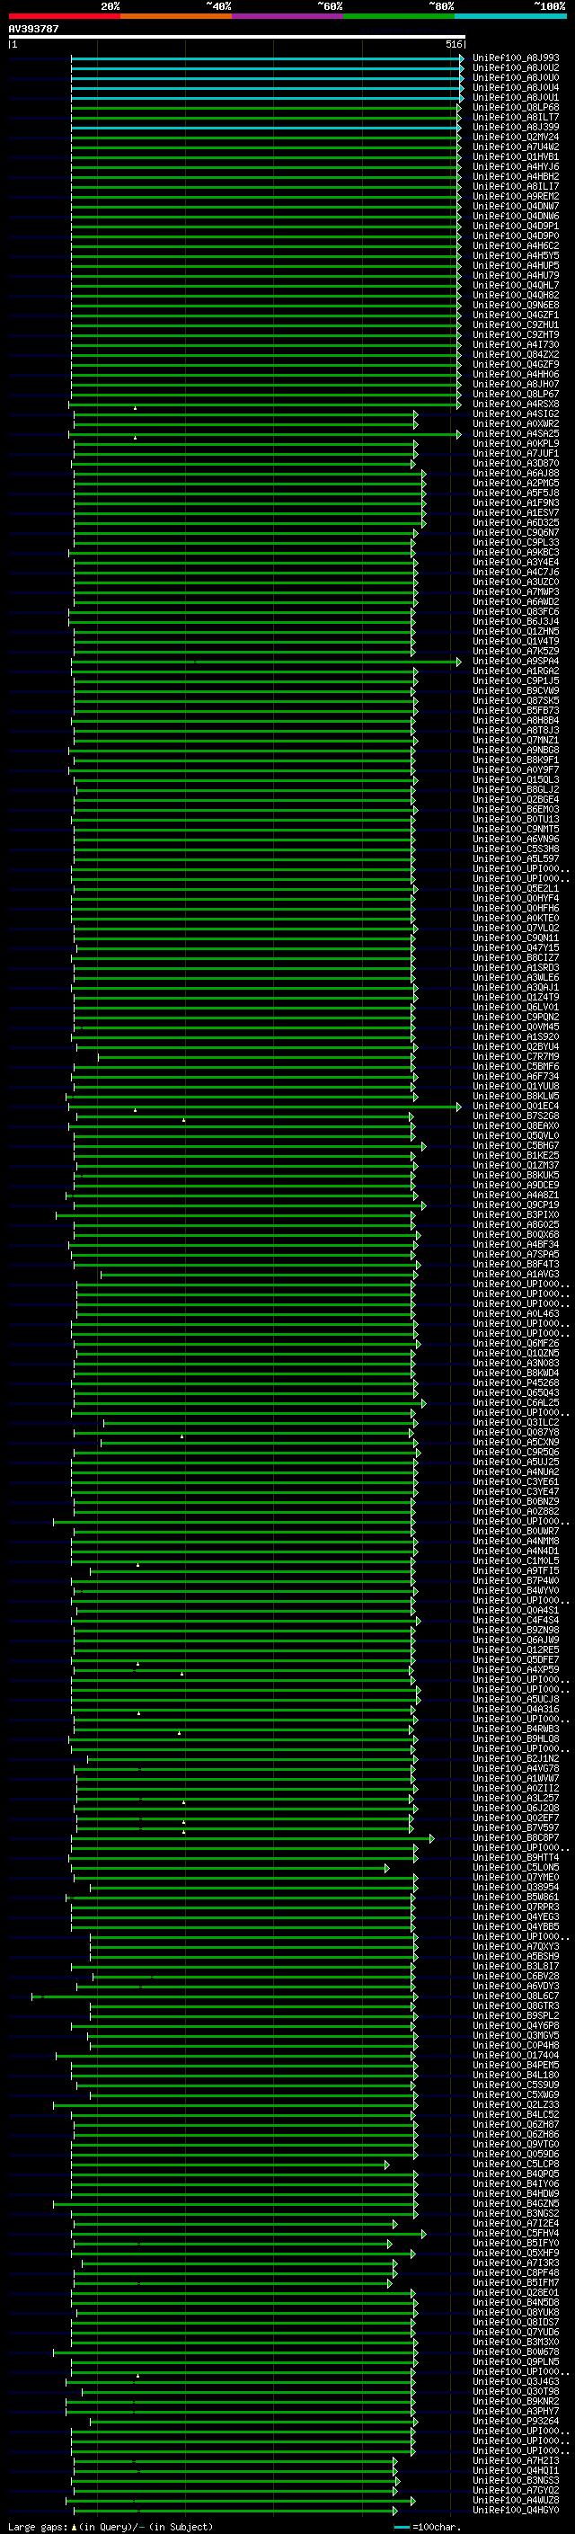Open hit UniRef100_A8J0U4
Screen dimensions: 575x2534
tap(516, 87)
